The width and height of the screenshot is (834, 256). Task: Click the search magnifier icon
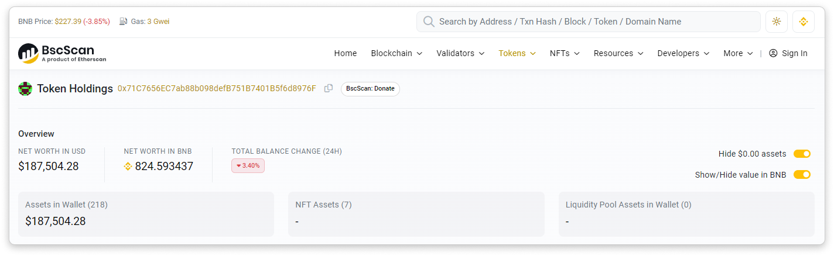[429, 22]
